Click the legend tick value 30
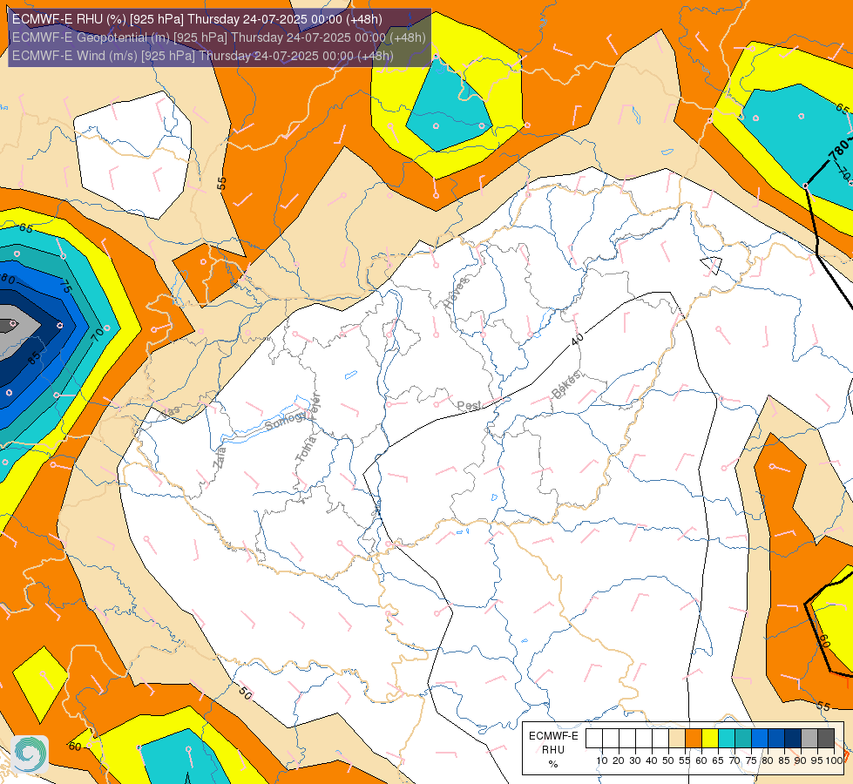Viewport: 853px width, 784px height. coord(635,760)
